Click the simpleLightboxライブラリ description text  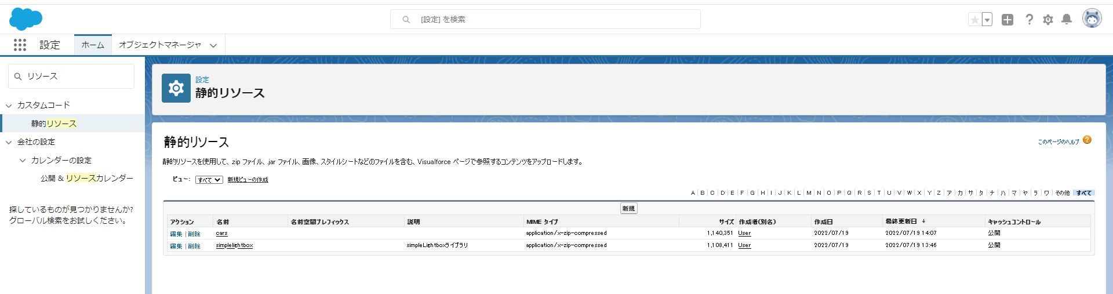(x=437, y=245)
